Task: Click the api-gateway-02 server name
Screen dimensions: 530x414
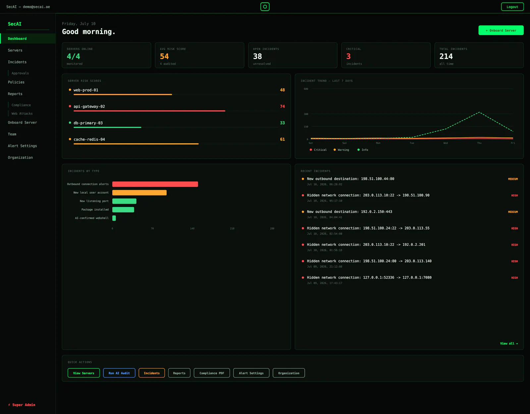Action: [89, 106]
